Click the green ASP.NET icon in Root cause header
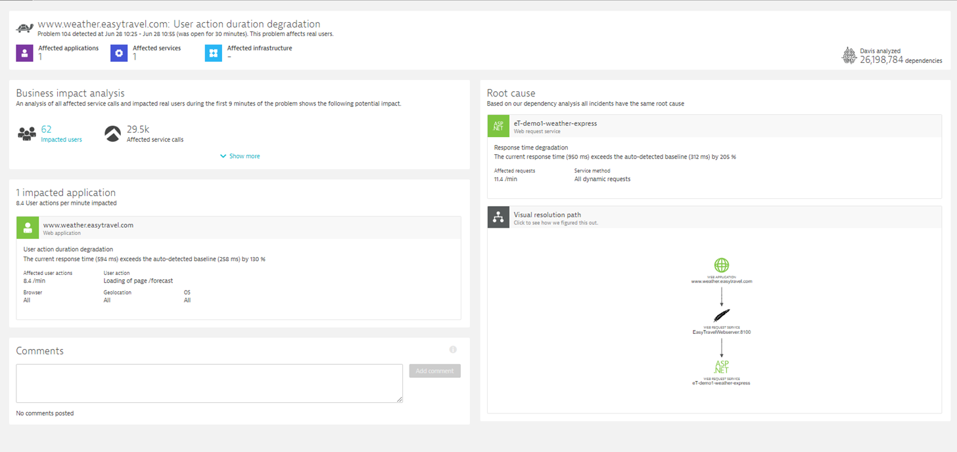Viewport: 957px width, 452px height. [x=498, y=126]
